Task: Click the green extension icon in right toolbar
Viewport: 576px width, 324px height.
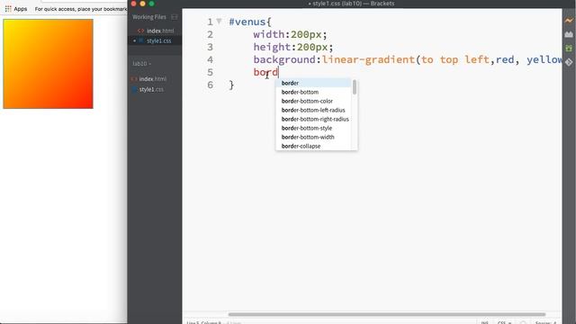Action: (569, 48)
